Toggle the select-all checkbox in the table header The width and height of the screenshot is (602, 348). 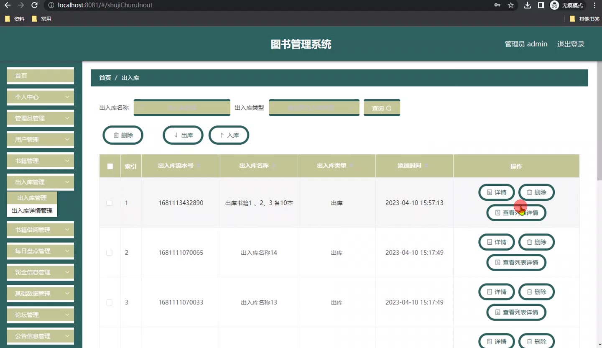(x=110, y=166)
